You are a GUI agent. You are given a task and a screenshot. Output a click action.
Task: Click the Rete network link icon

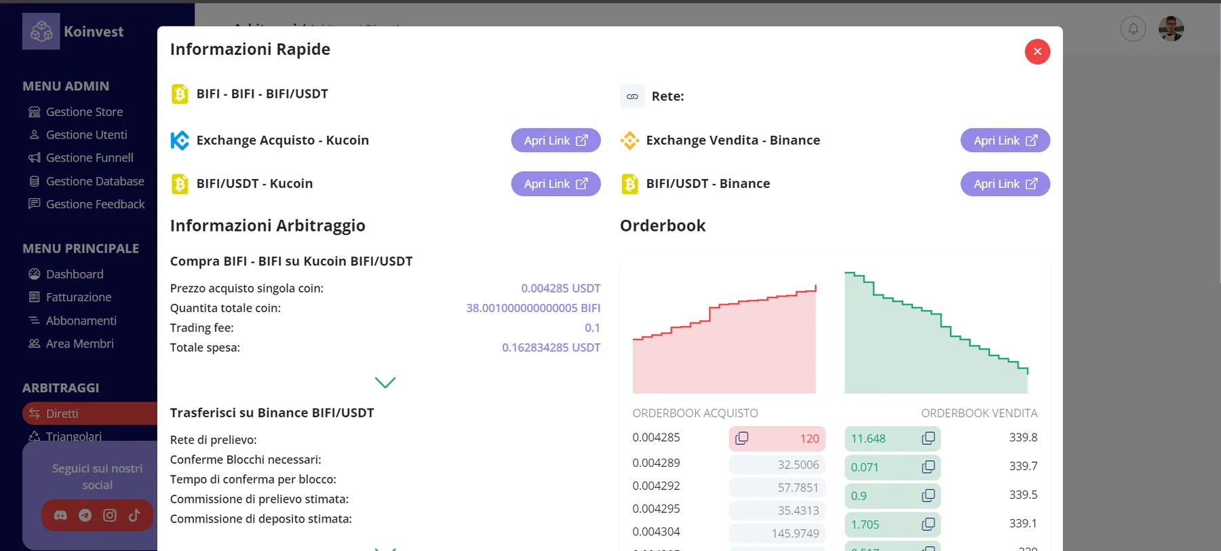(x=632, y=96)
